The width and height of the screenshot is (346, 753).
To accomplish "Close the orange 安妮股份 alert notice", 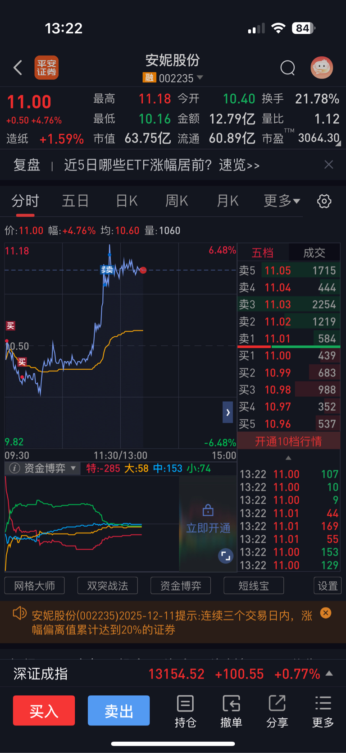I will [325, 613].
